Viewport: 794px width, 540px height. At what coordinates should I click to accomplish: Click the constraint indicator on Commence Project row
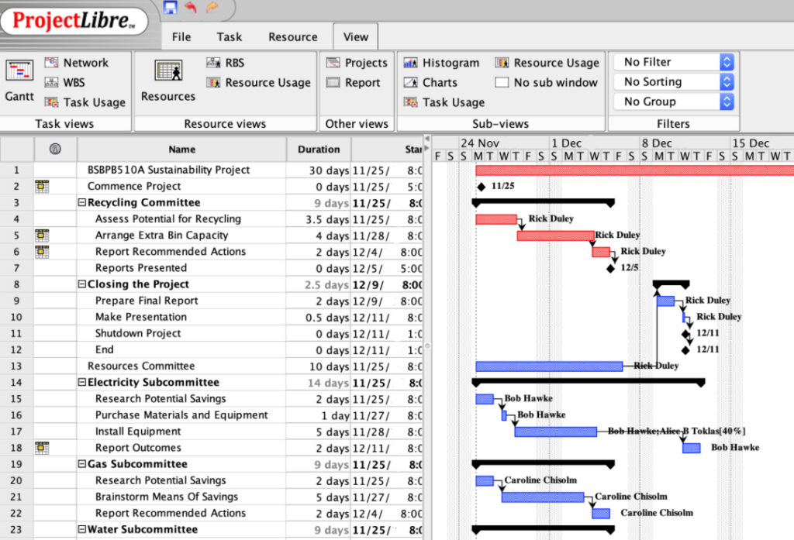(x=42, y=186)
